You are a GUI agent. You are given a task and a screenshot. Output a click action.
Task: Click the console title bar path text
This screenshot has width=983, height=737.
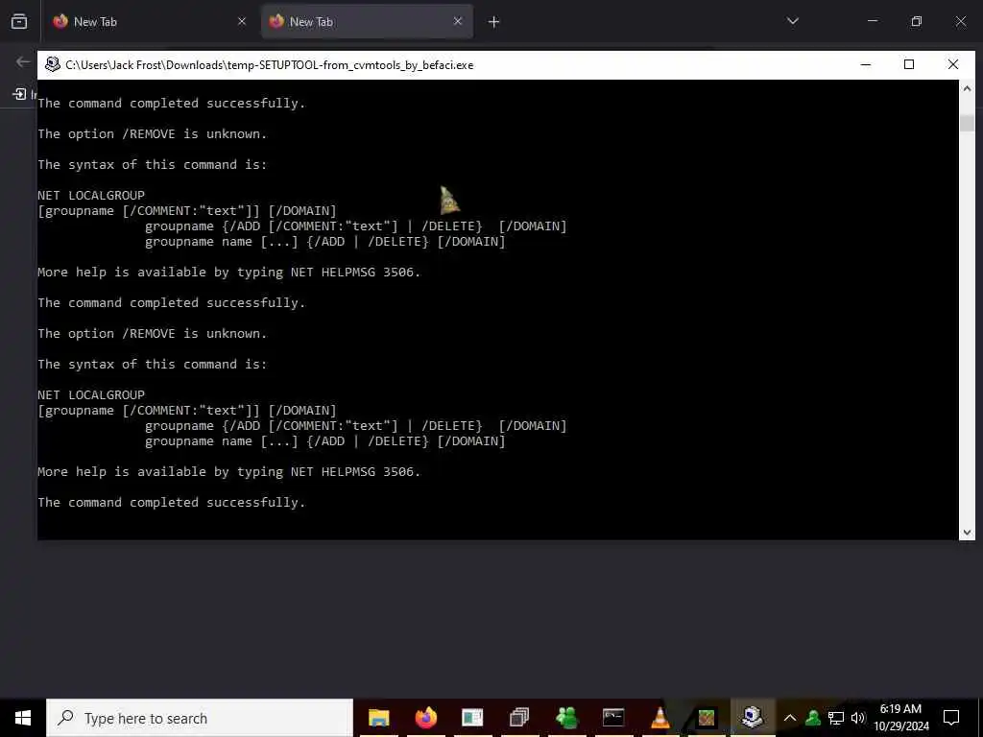pos(269,65)
